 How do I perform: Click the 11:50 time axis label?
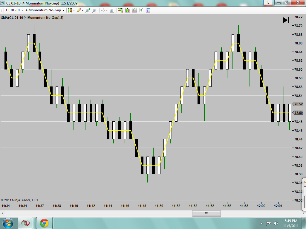point(159,206)
